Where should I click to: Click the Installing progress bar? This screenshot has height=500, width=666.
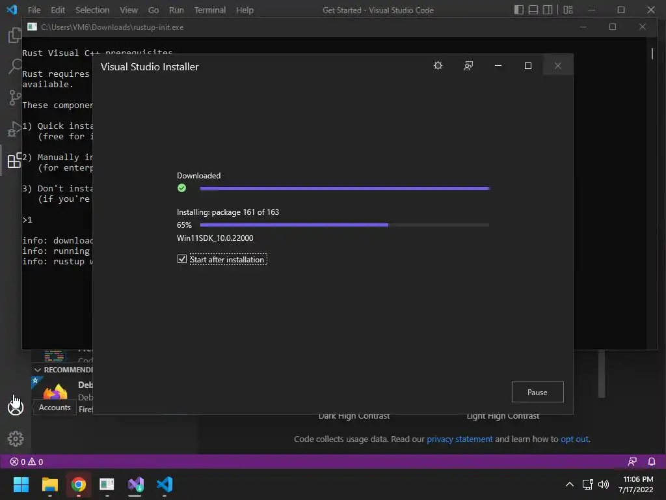tap(345, 225)
